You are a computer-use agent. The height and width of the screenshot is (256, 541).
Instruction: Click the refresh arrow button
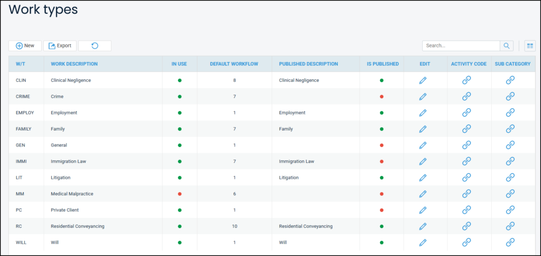click(95, 46)
